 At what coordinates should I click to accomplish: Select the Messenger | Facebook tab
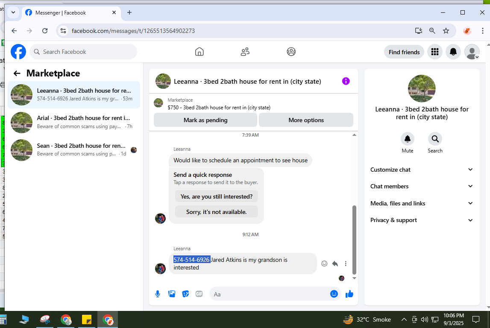[x=70, y=13]
